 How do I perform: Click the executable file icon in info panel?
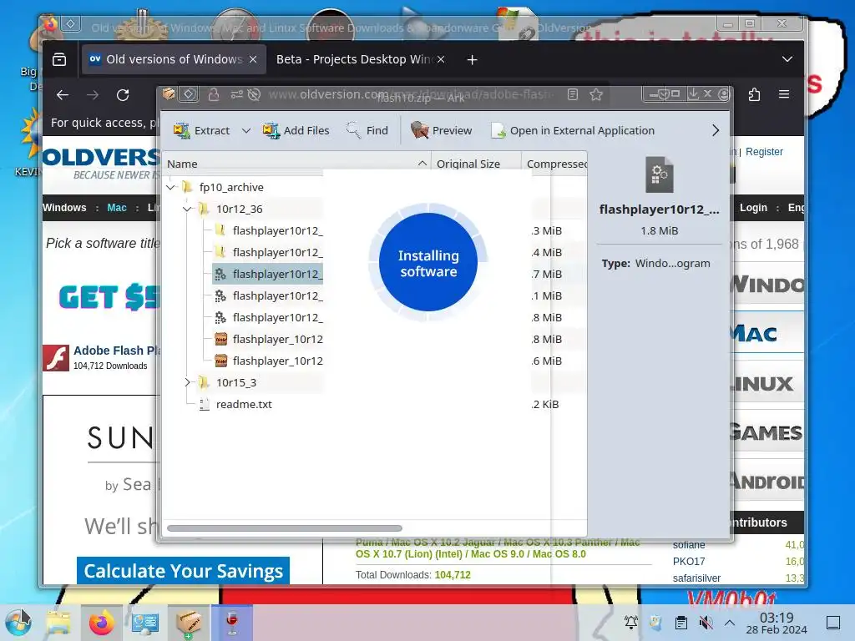(660, 175)
